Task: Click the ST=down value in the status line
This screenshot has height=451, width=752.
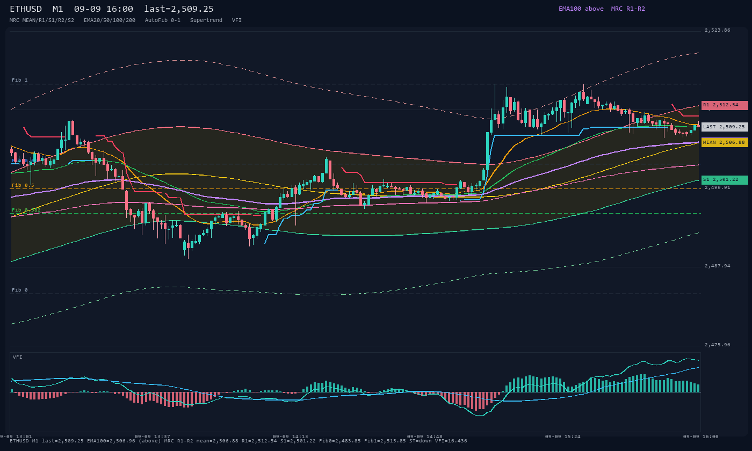Action: [x=422, y=441]
